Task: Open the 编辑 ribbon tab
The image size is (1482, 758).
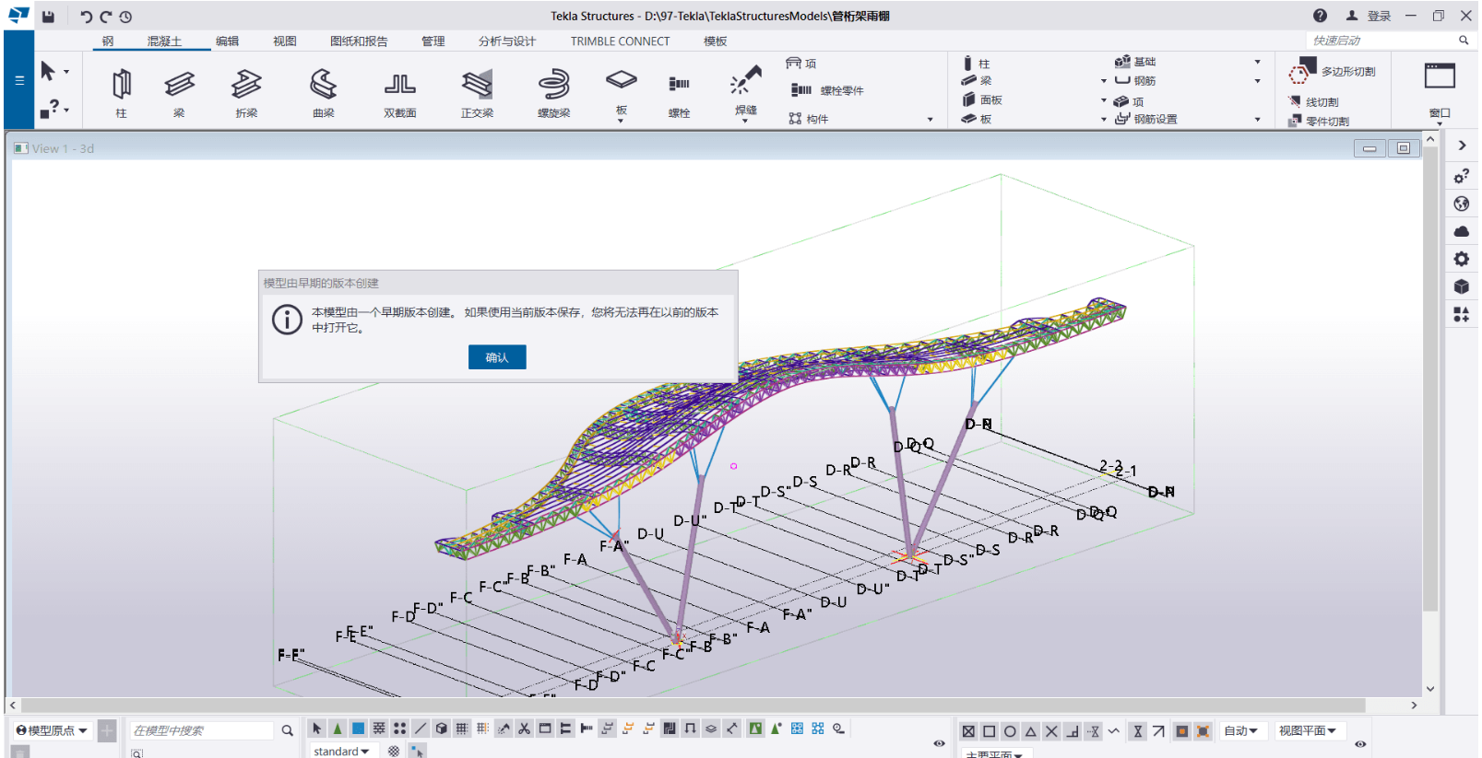Action: (x=227, y=41)
